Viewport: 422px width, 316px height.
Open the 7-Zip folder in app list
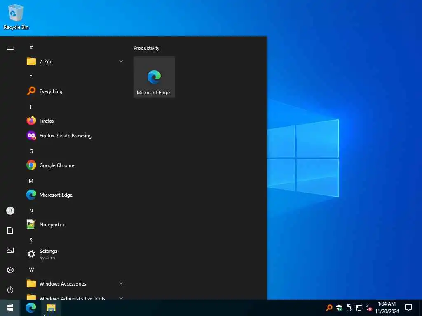pos(75,62)
